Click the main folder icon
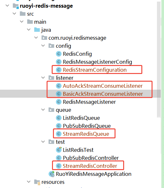The image size is (164, 188). (30, 22)
